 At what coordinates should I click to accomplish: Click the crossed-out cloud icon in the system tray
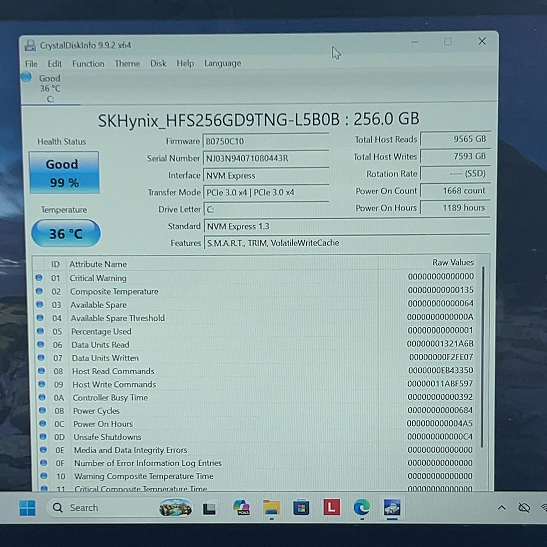coord(524,507)
